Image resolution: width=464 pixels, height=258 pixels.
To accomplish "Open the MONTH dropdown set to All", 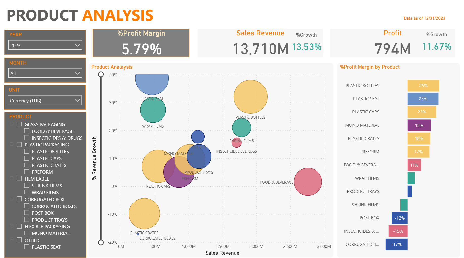I will coord(45,73).
